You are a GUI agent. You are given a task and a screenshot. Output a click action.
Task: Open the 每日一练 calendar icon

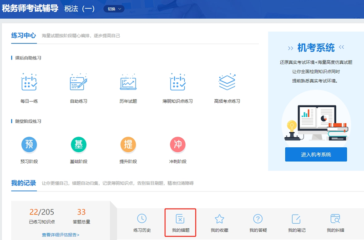(x=29, y=82)
